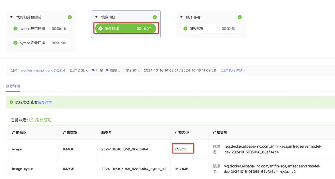
Task: Select the green 镜像构建 job pill
Action: pos(126,29)
